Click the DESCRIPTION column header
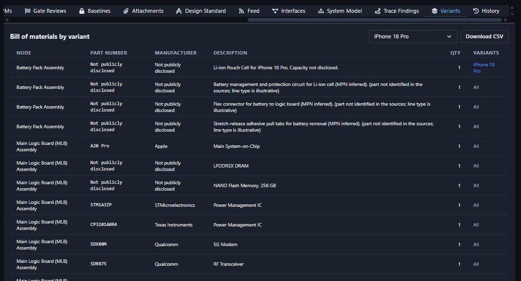This screenshot has height=281, width=521. click(x=230, y=53)
